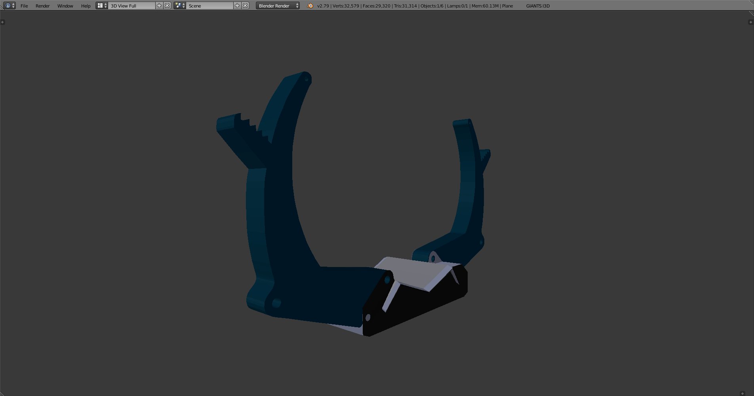Expand the hidden panel at top-left plus
This screenshot has height=396, width=754.
tap(3, 22)
